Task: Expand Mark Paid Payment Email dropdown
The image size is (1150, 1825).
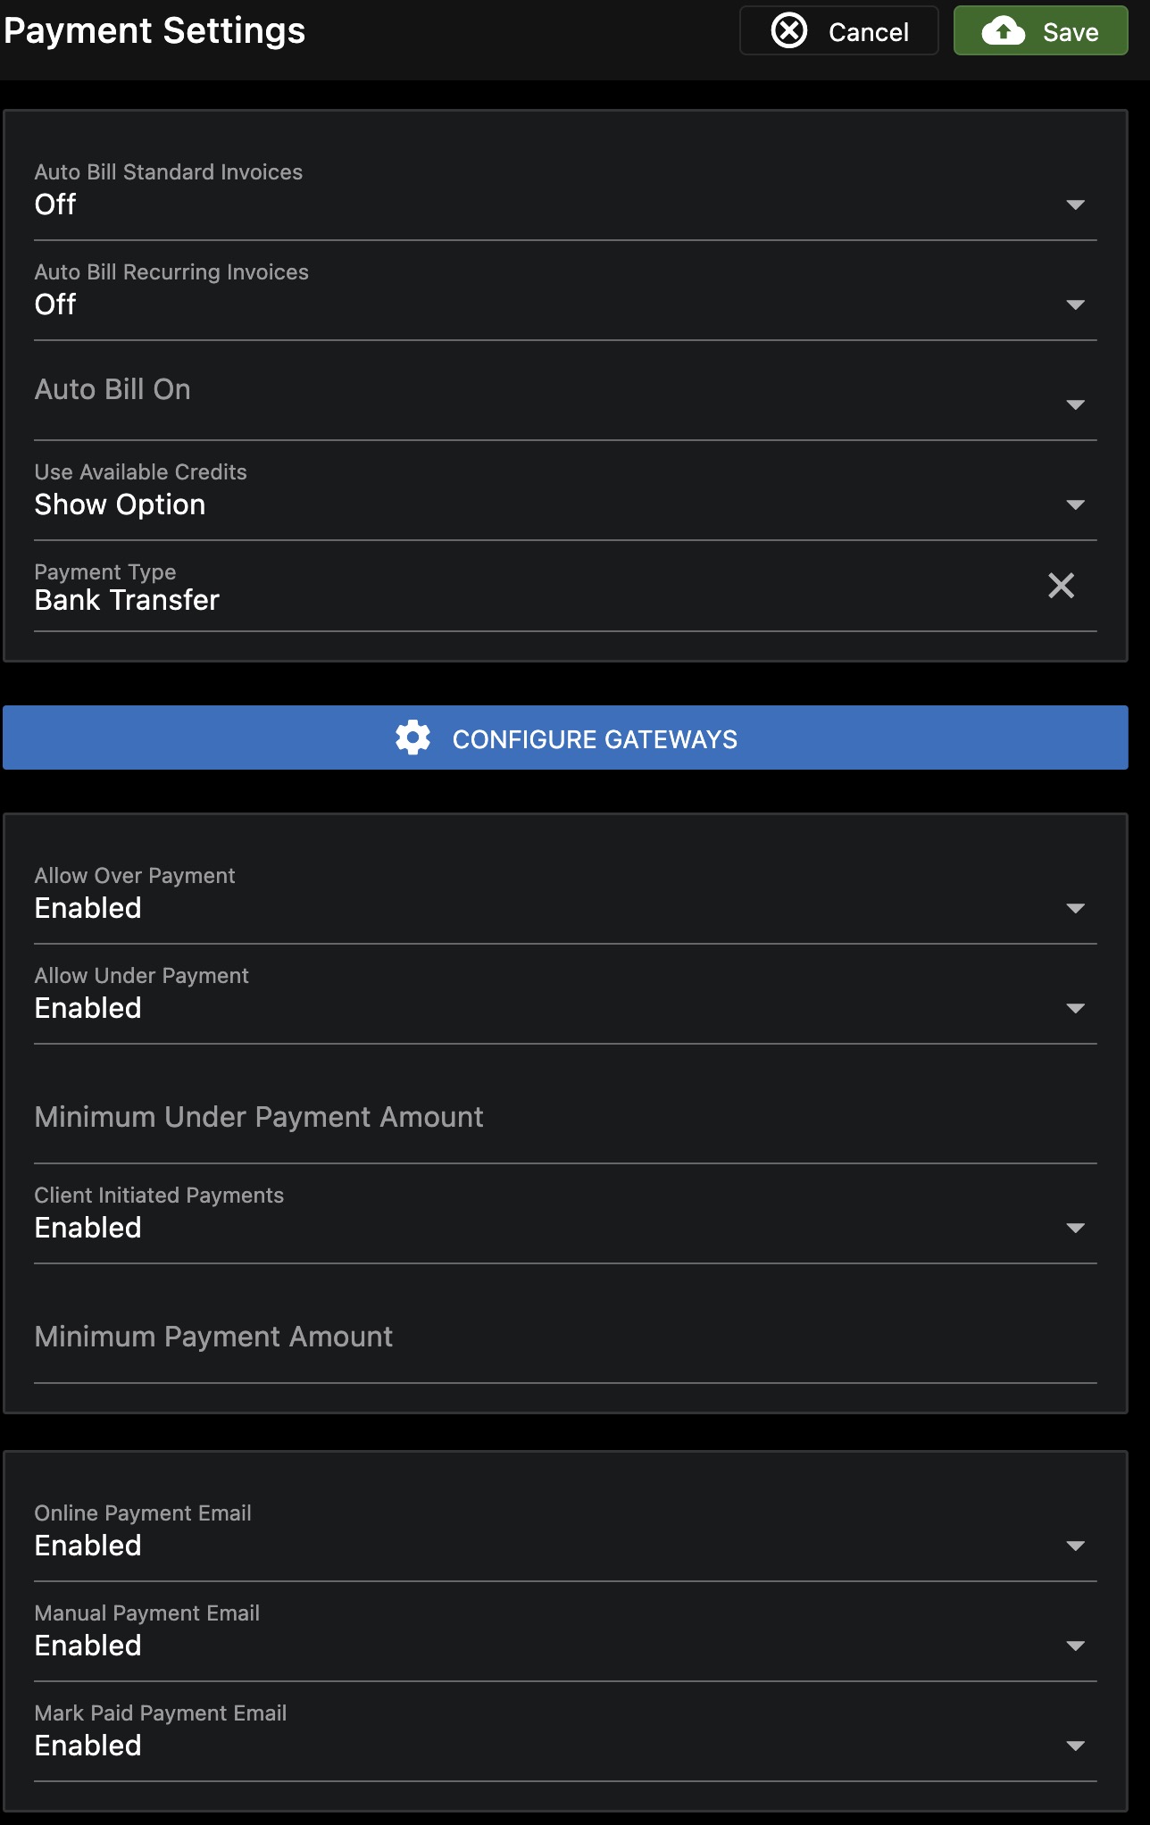Action: (565, 1731)
